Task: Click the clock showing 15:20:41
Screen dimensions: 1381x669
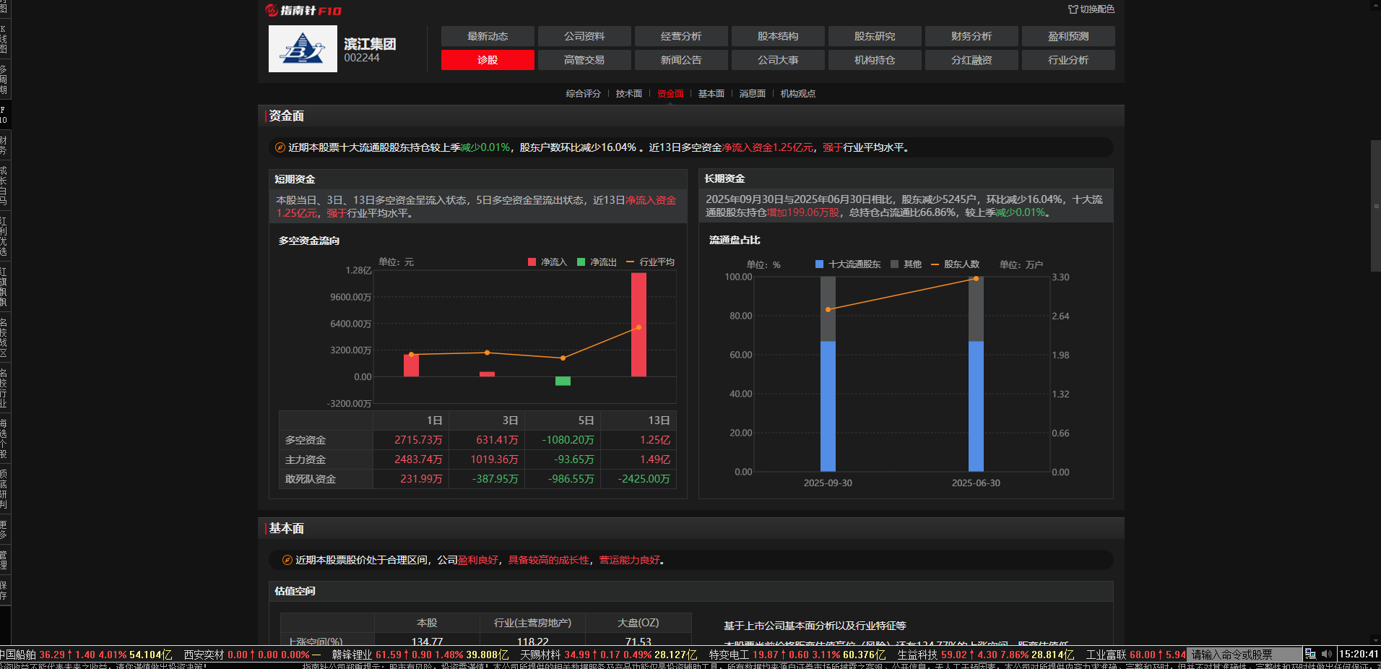Action: coord(1359,654)
